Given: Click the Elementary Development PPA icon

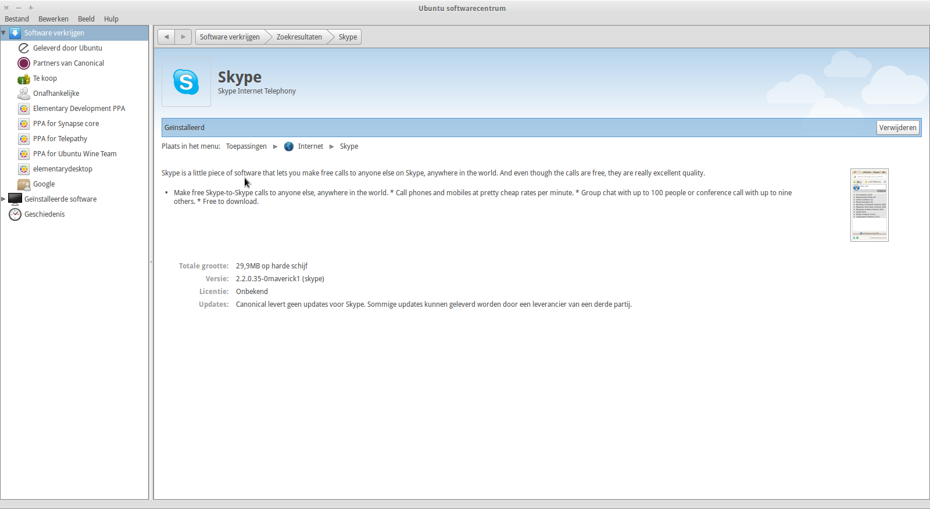Looking at the screenshot, I should 24,109.
